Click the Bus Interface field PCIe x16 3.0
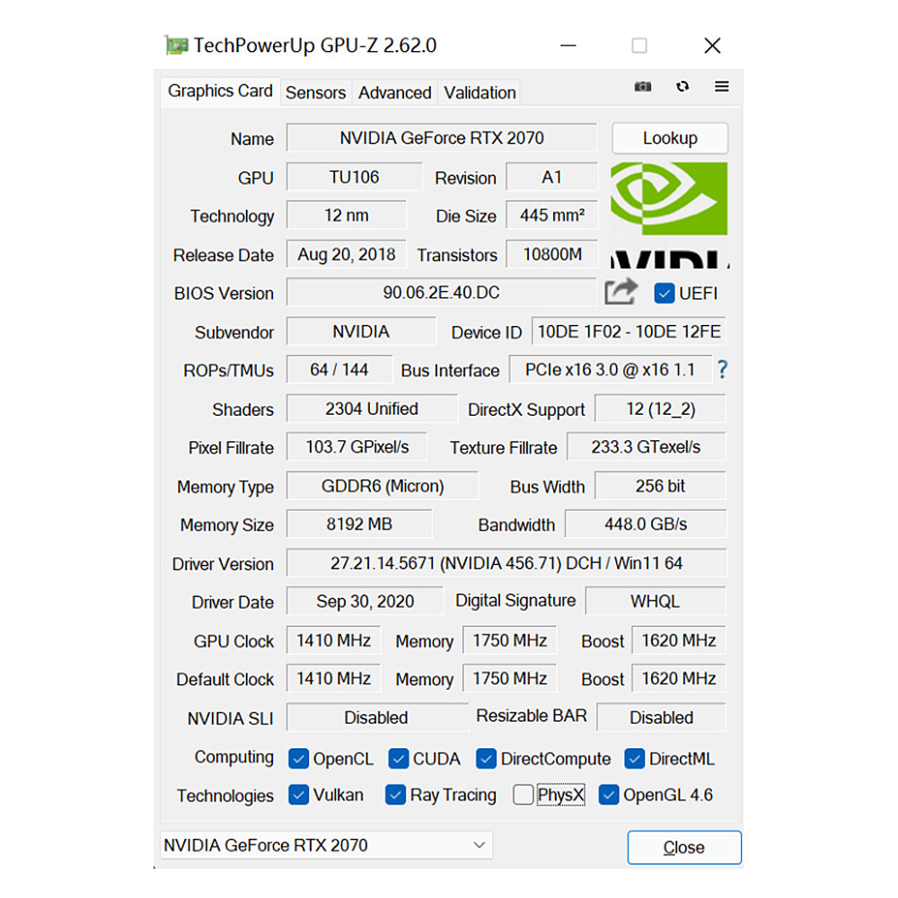Screen dimensions: 898x898 [611, 370]
